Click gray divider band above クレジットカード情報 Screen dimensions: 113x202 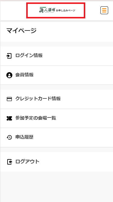pos(57,87)
